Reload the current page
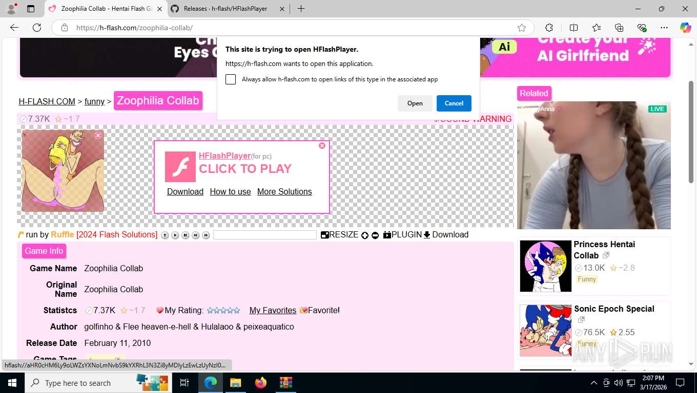This screenshot has height=393, width=697. click(37, 28)
